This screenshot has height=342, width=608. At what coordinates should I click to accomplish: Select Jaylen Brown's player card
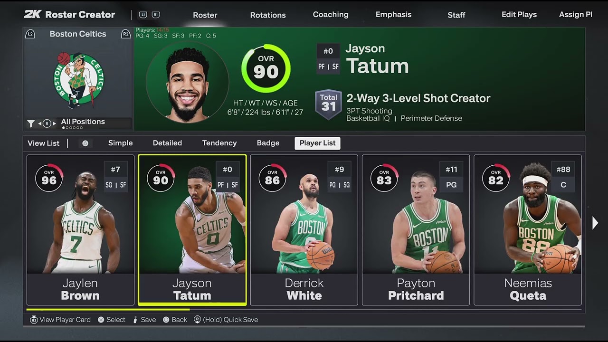click(80, 230)
